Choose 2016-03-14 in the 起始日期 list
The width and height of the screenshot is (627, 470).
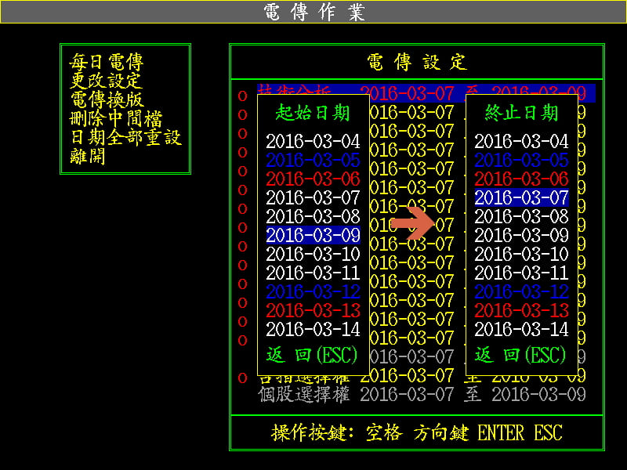[313, 329]
